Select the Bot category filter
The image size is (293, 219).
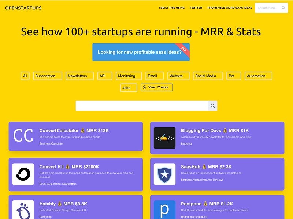(234, 76)
